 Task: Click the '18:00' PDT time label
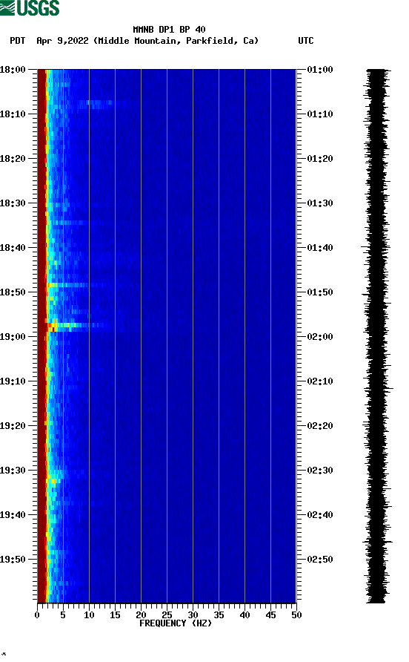click(x=13, y=70)
